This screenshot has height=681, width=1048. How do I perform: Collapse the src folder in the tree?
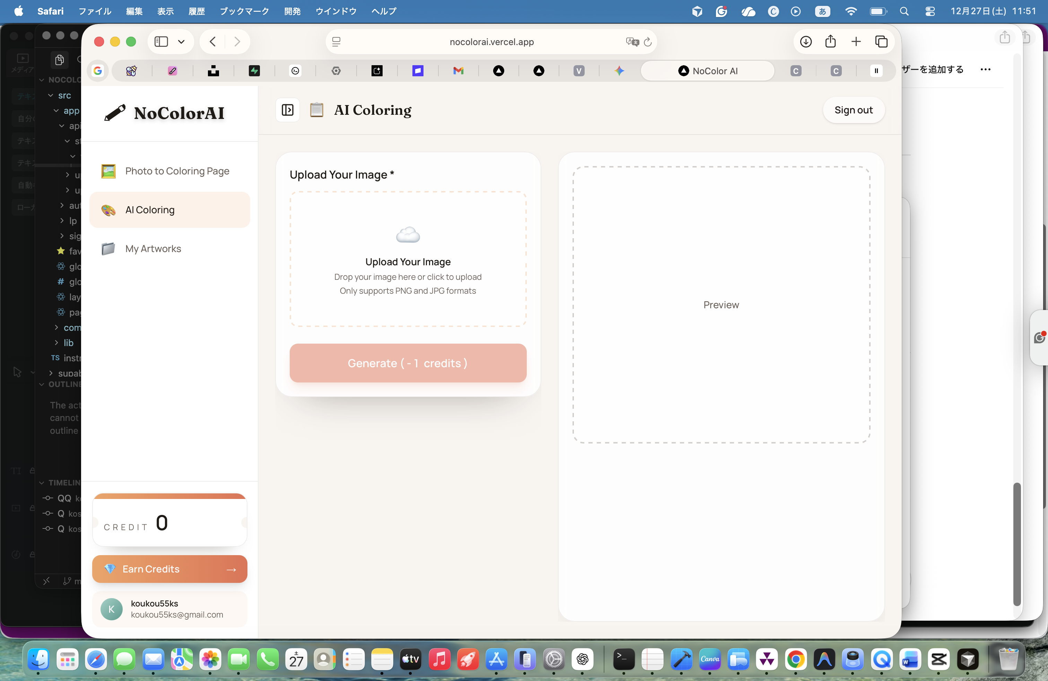tap(51, 95)
